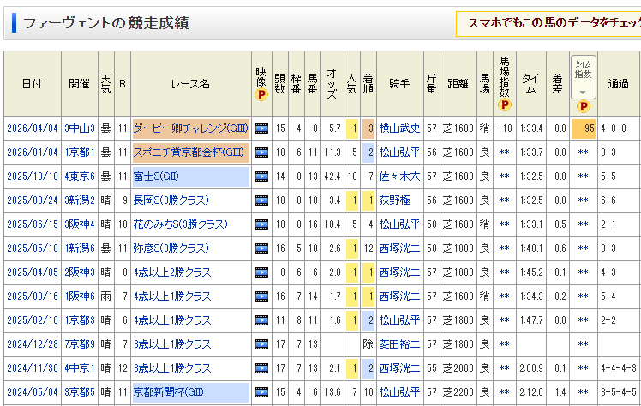Click premium P icon under 映像 header
The width and height of the screenshot is (641, 406).
(261, 96)
